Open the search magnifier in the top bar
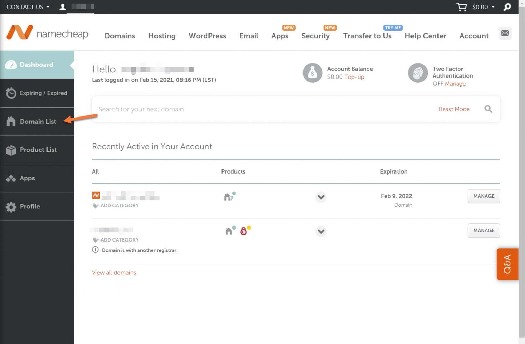The height and width of the screenshot is (344, 525). (x=508, y=7)
